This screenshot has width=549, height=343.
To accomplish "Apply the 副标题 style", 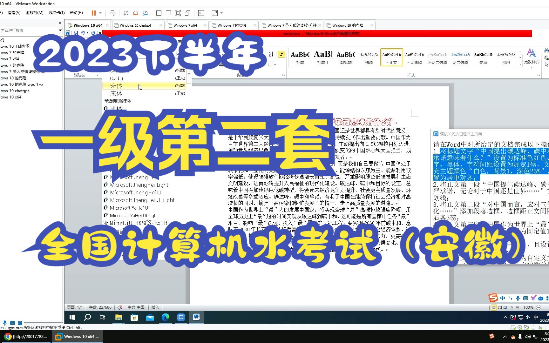I will (x=346, y=57).
